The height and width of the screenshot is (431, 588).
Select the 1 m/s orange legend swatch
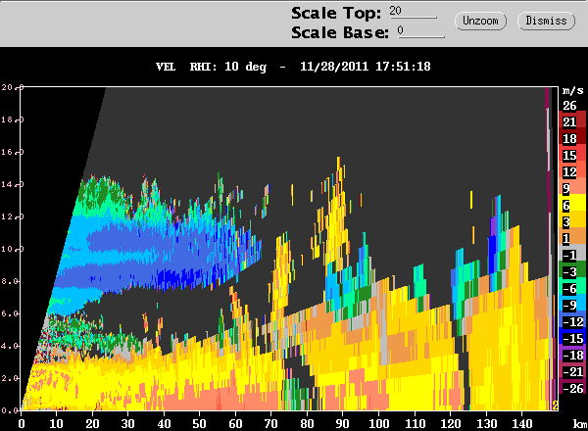click(x=572, y=236)
